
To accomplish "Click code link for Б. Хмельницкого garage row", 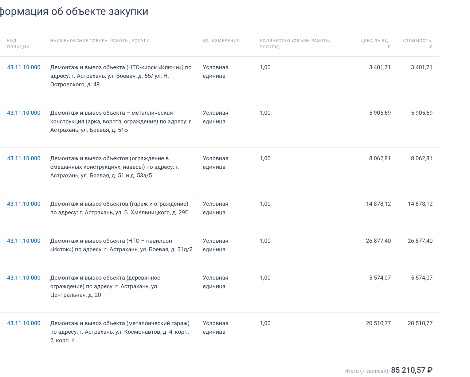I will point(24,204).
